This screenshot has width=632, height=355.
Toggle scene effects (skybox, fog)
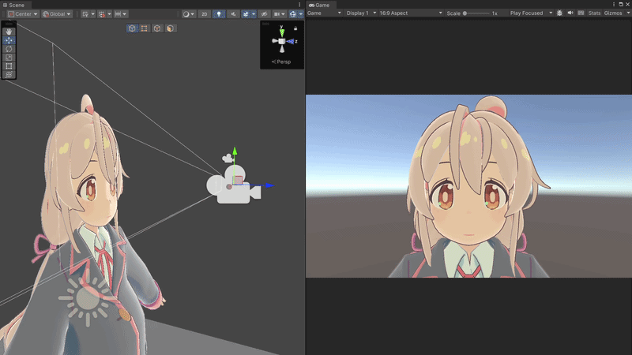pyautogui.click(x=246, y=14)
